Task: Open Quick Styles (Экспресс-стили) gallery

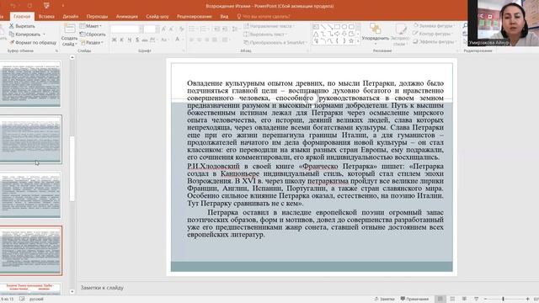Action: (x=400, y=35)
